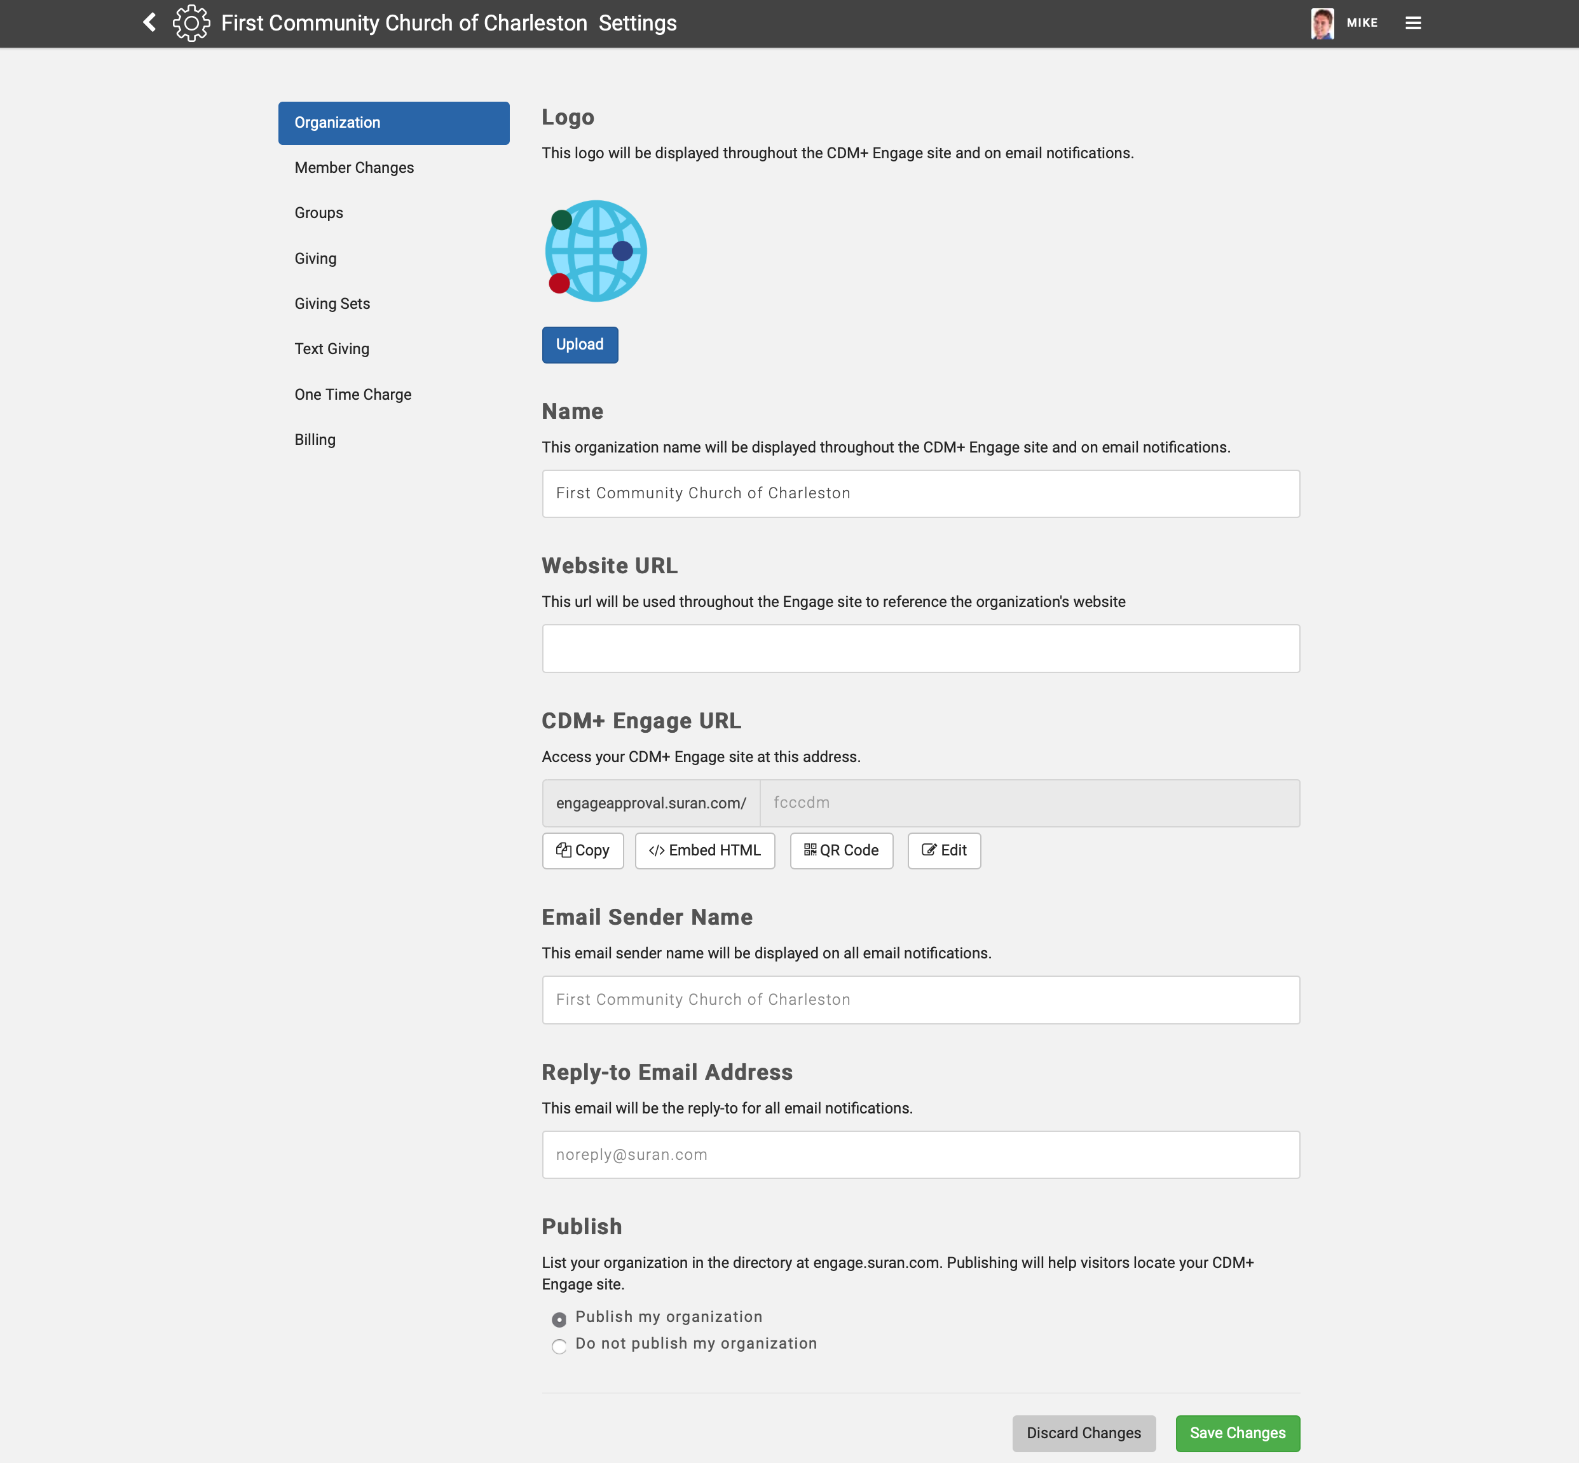
Task: Select Publish my organization radio
Action: pyautogui.click(x=559, y=1319)
